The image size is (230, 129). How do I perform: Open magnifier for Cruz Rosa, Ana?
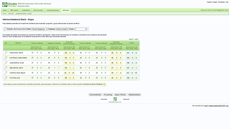pos(6,78)
